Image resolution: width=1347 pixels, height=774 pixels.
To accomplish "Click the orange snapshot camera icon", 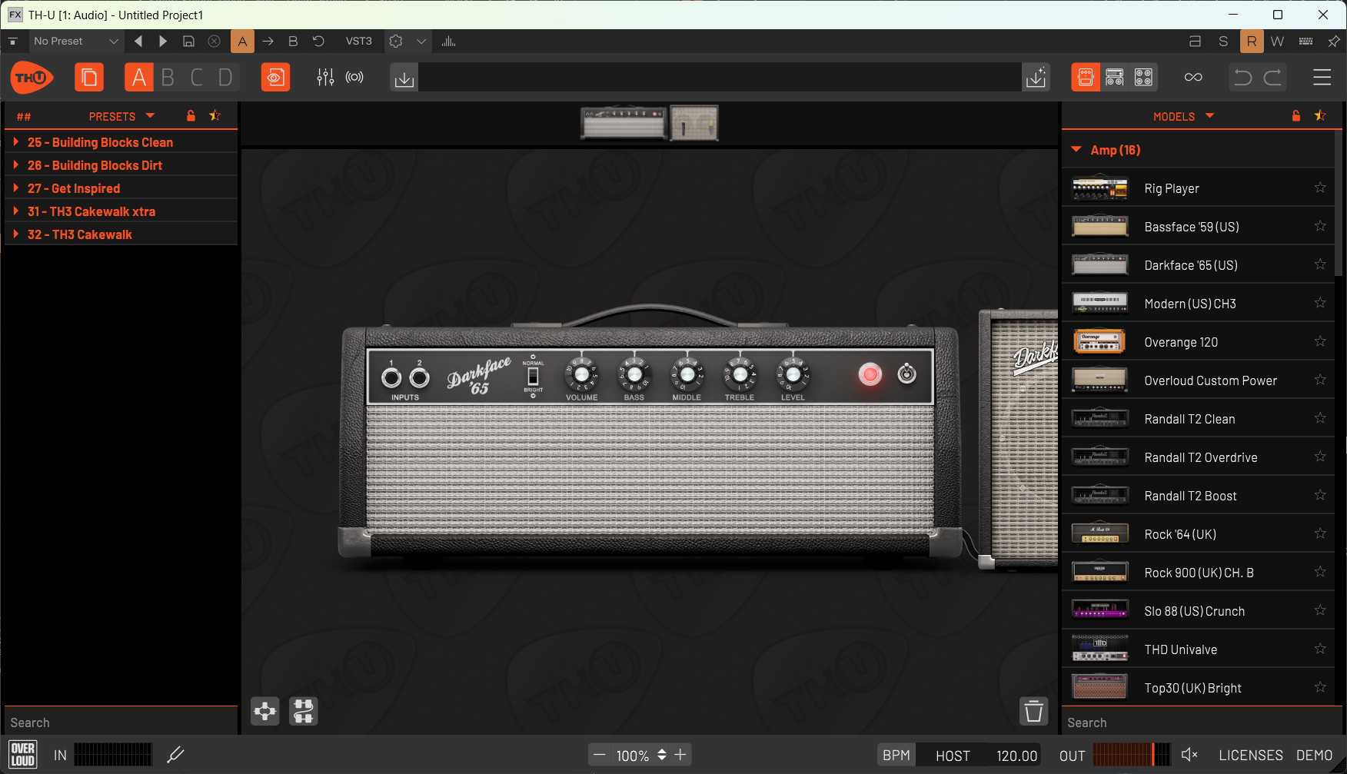I will pyautogui.click(x=275, y=78).
